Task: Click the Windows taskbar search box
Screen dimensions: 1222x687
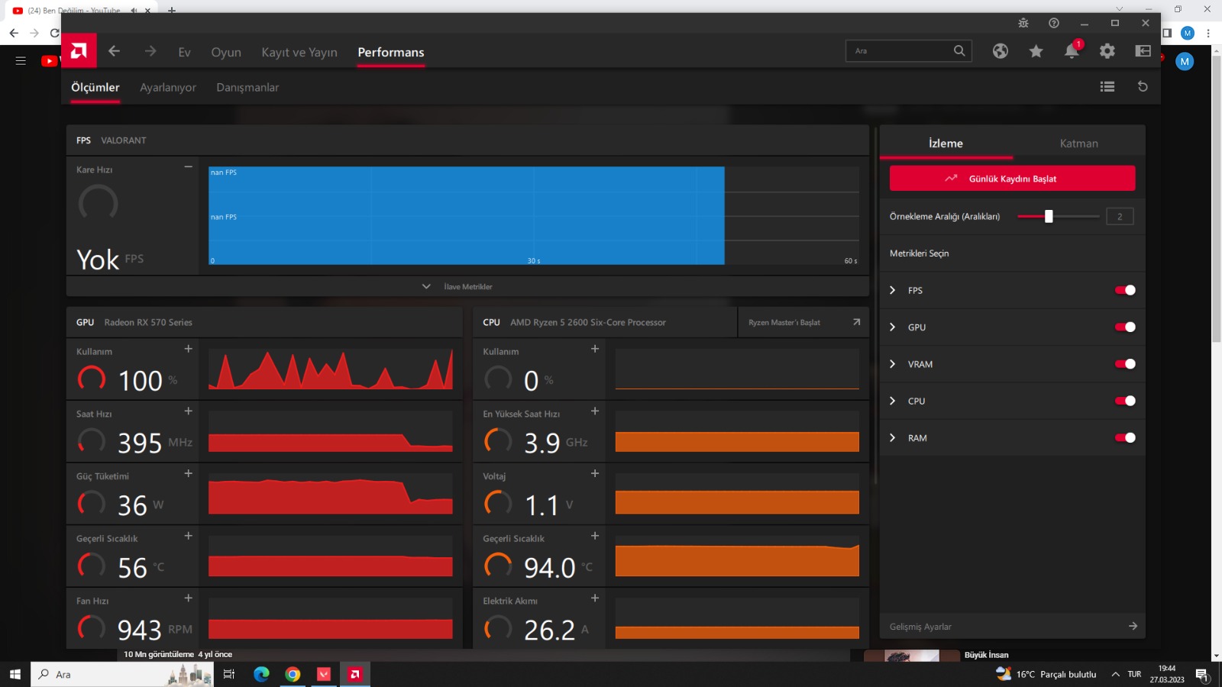Action: tap(122, 674)
